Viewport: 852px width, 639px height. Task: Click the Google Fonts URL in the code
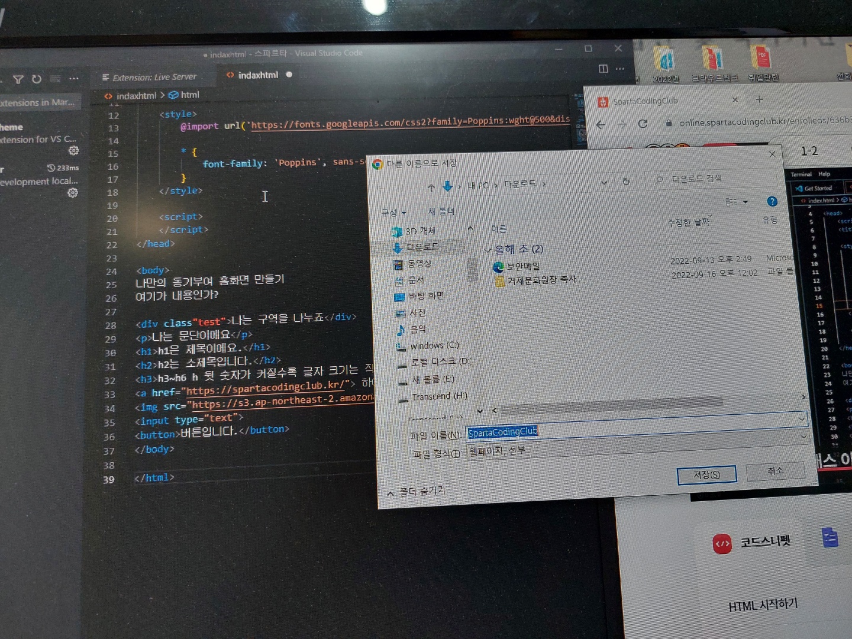tap(411, 122)
